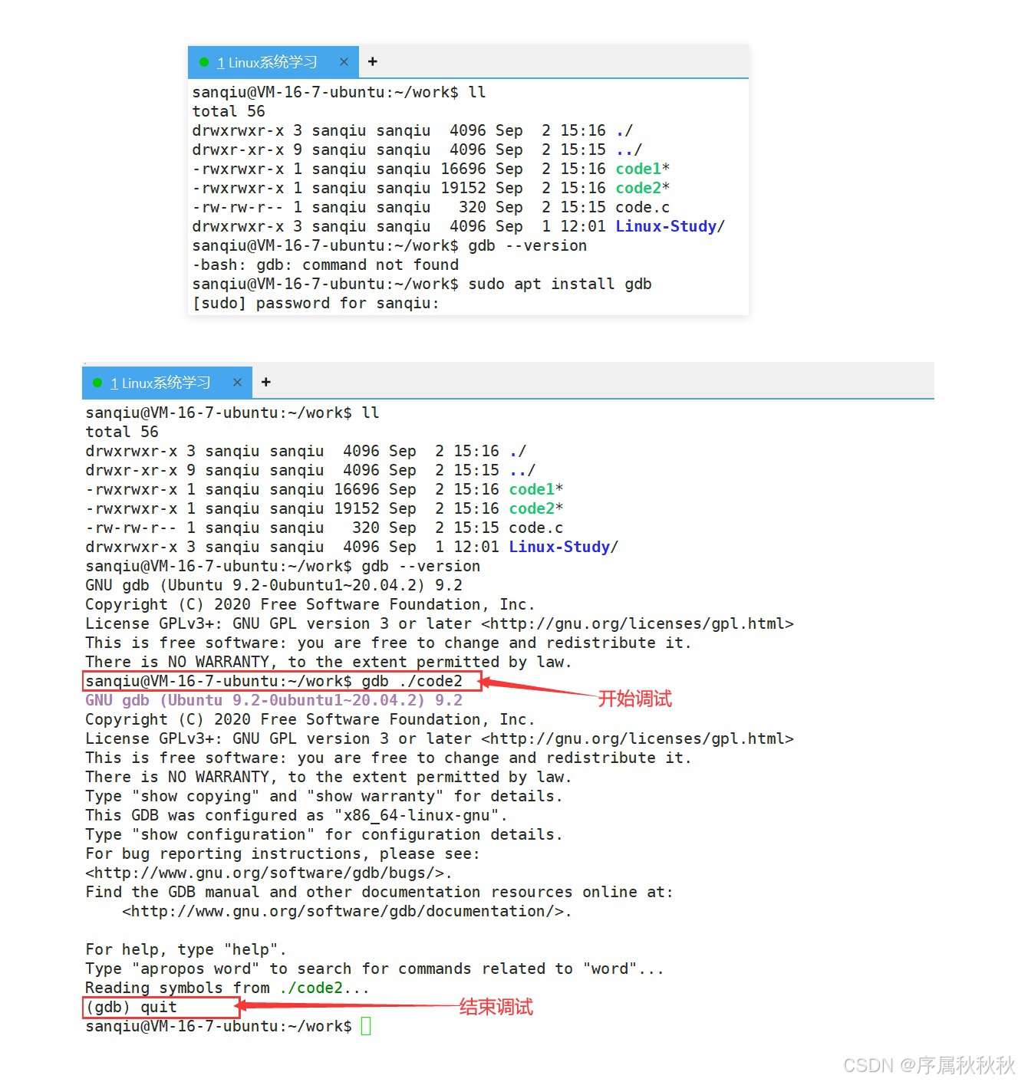Close the upper terminal's session tab
Image resolution: width=1018 pixels, height=1082 pixels.
(x=344, y=61)
